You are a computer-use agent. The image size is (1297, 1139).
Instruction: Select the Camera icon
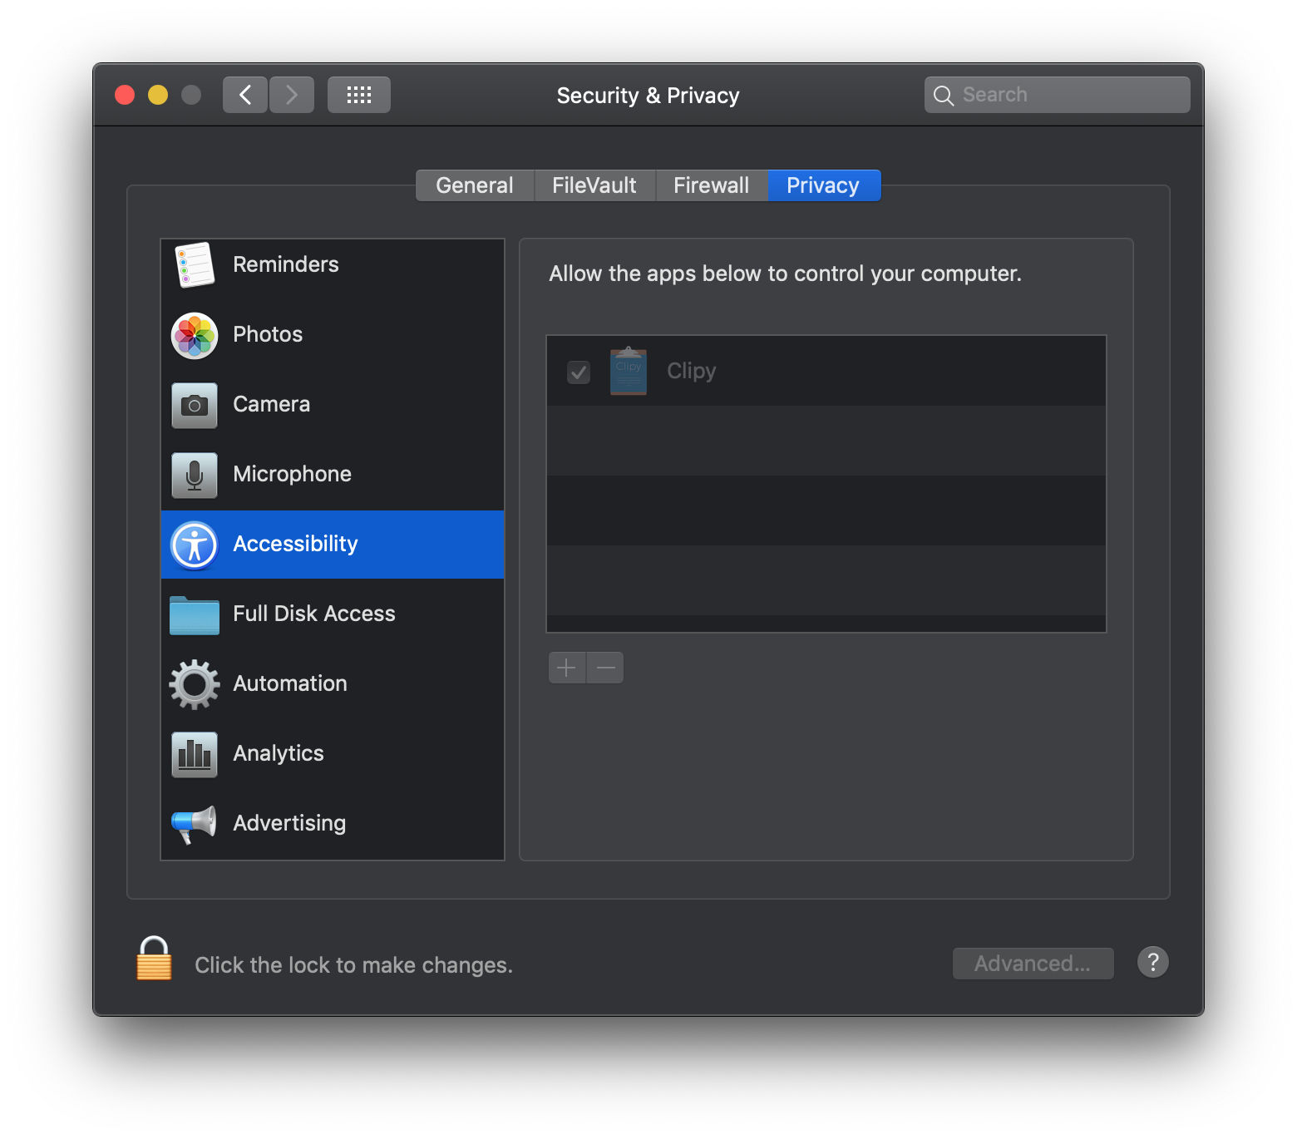click(x=194, y=404)
